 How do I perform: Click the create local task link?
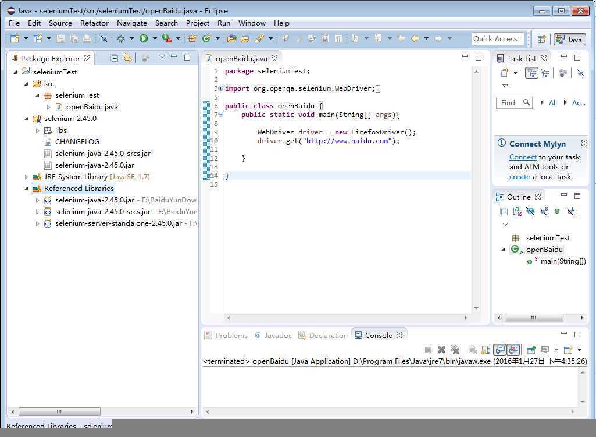[520, 177]
